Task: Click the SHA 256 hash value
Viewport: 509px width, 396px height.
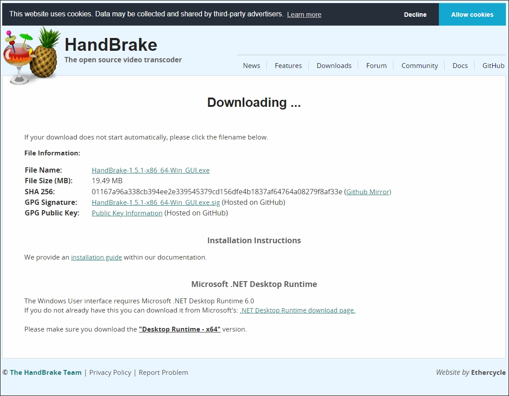Action: click(x=217, y=192)
